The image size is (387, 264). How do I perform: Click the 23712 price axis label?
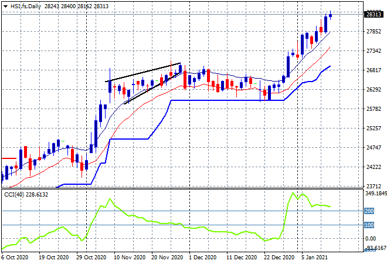tap(374, 186)
